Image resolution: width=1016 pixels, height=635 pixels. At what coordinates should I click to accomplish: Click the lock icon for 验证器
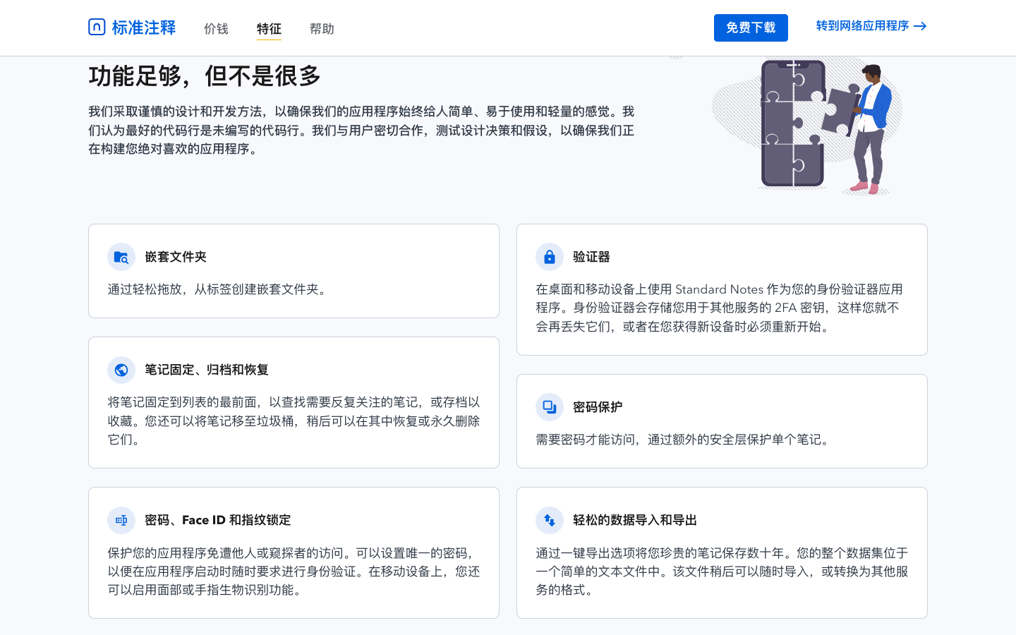(550, 257)
